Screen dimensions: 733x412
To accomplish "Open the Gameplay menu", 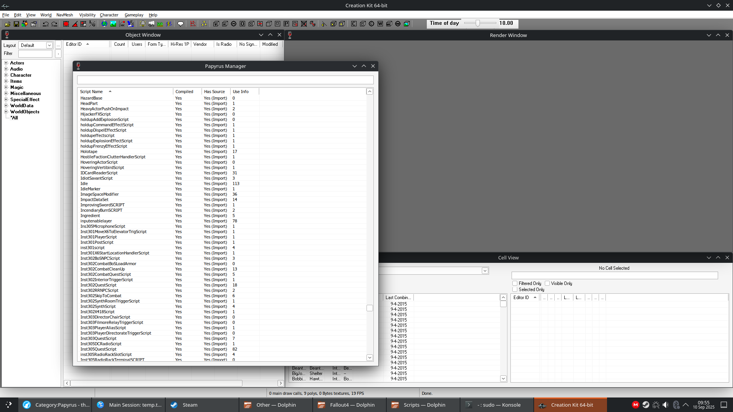I will click(134, 15).
